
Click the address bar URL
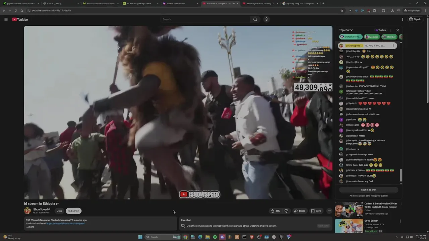pyautogui.click(x=51, y=10)
